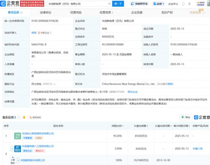
Task: Select registered capital 90000万元
Action: (x=108, y=37)
